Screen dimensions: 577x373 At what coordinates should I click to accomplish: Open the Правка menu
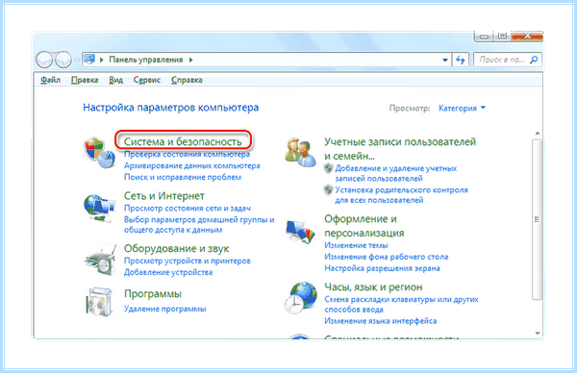85,80
